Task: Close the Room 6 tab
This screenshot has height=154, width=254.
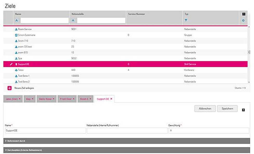Action: tap(90, 99)
